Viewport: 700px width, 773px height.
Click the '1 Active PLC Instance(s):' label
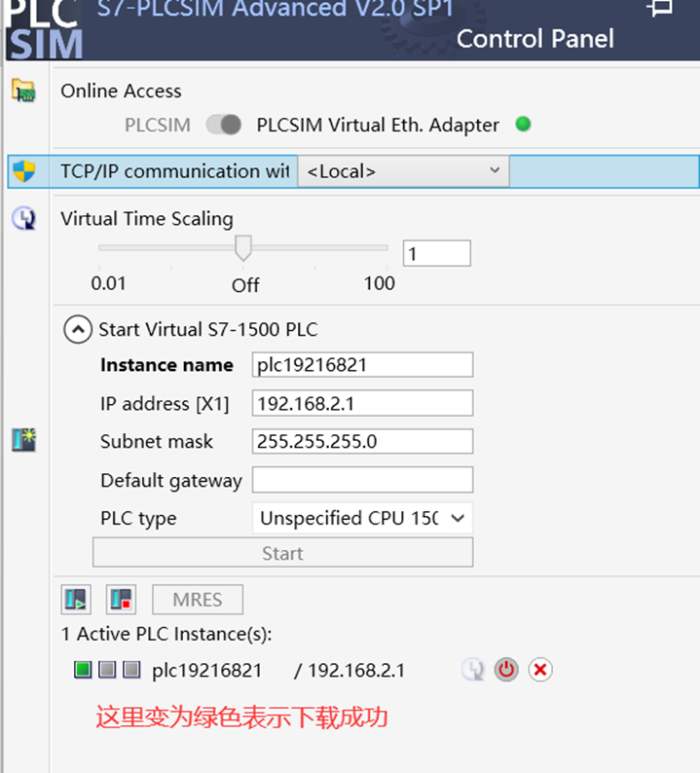coord(166,634)
